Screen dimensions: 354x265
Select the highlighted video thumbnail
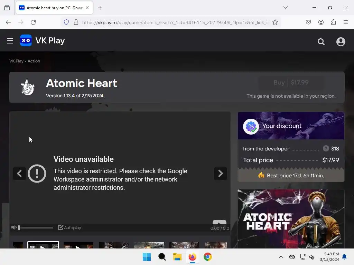(x=43, y=245)
